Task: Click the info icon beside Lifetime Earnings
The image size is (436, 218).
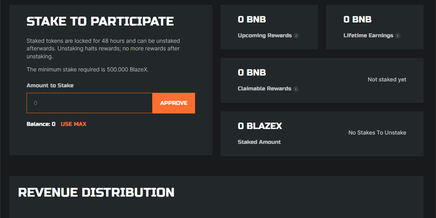Action: coord(397,36)
